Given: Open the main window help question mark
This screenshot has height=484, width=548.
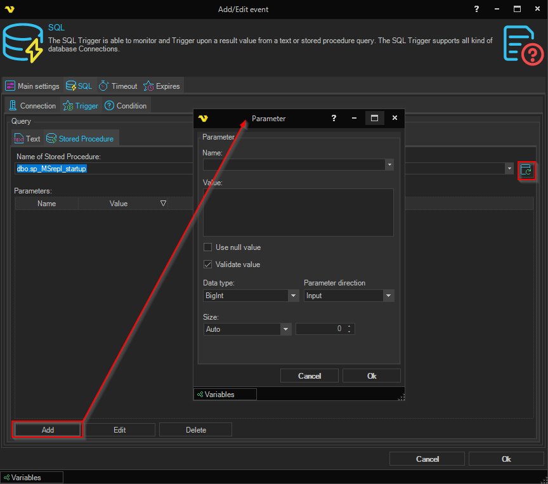Looking at the screenshot, I should pos(476,9).
